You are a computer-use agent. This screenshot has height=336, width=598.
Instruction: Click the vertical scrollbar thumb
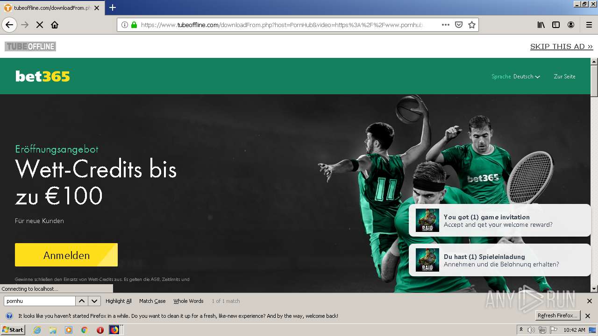point(594,81)
